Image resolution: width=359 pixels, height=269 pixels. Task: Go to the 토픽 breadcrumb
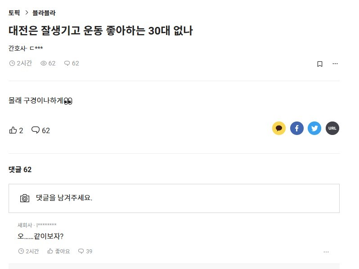14,13
